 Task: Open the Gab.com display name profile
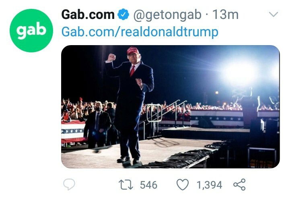pos(88,15)
